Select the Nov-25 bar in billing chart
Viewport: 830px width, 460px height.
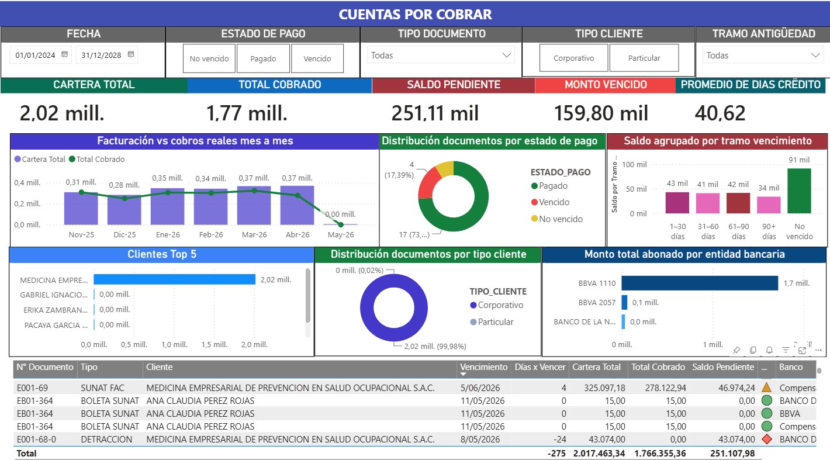81,209
